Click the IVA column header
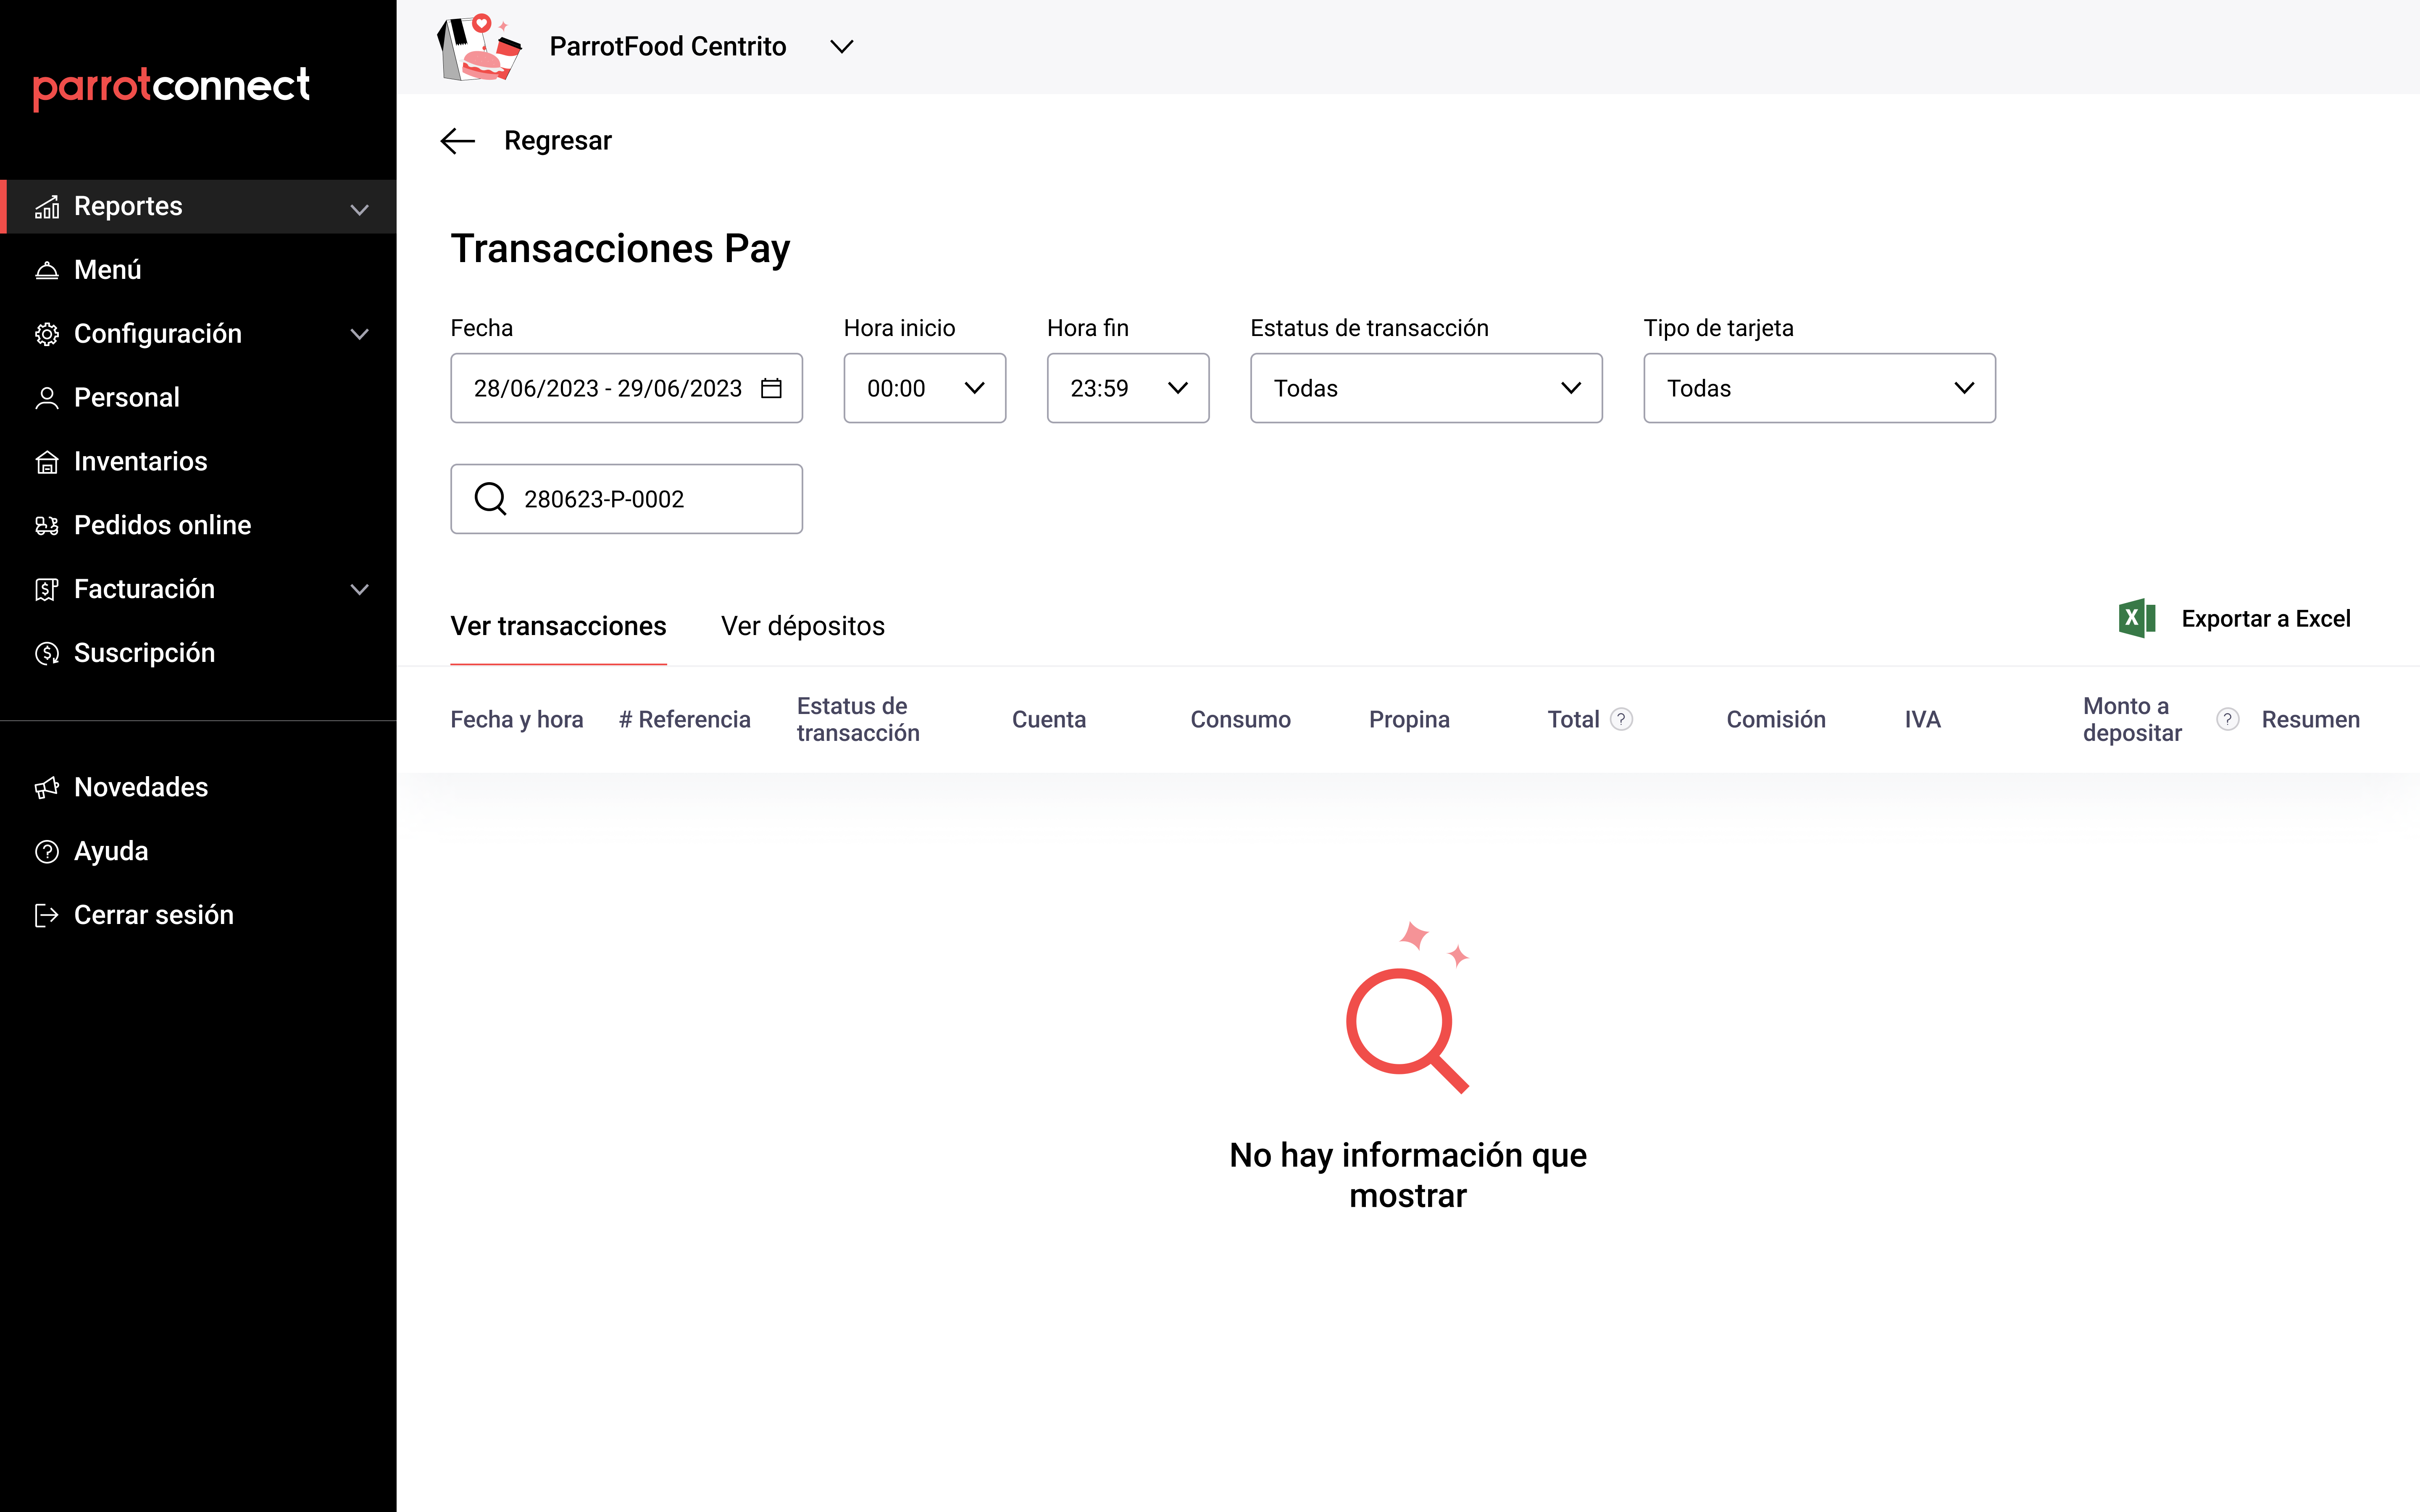 click(1922, 720)
